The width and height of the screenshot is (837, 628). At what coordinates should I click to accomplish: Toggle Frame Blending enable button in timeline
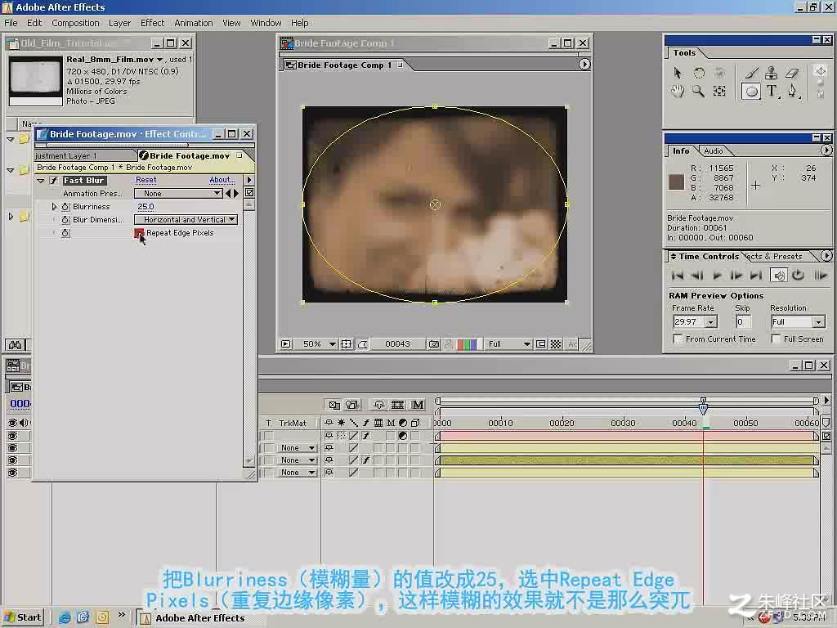pyautogui.click(x=398, y=405)
